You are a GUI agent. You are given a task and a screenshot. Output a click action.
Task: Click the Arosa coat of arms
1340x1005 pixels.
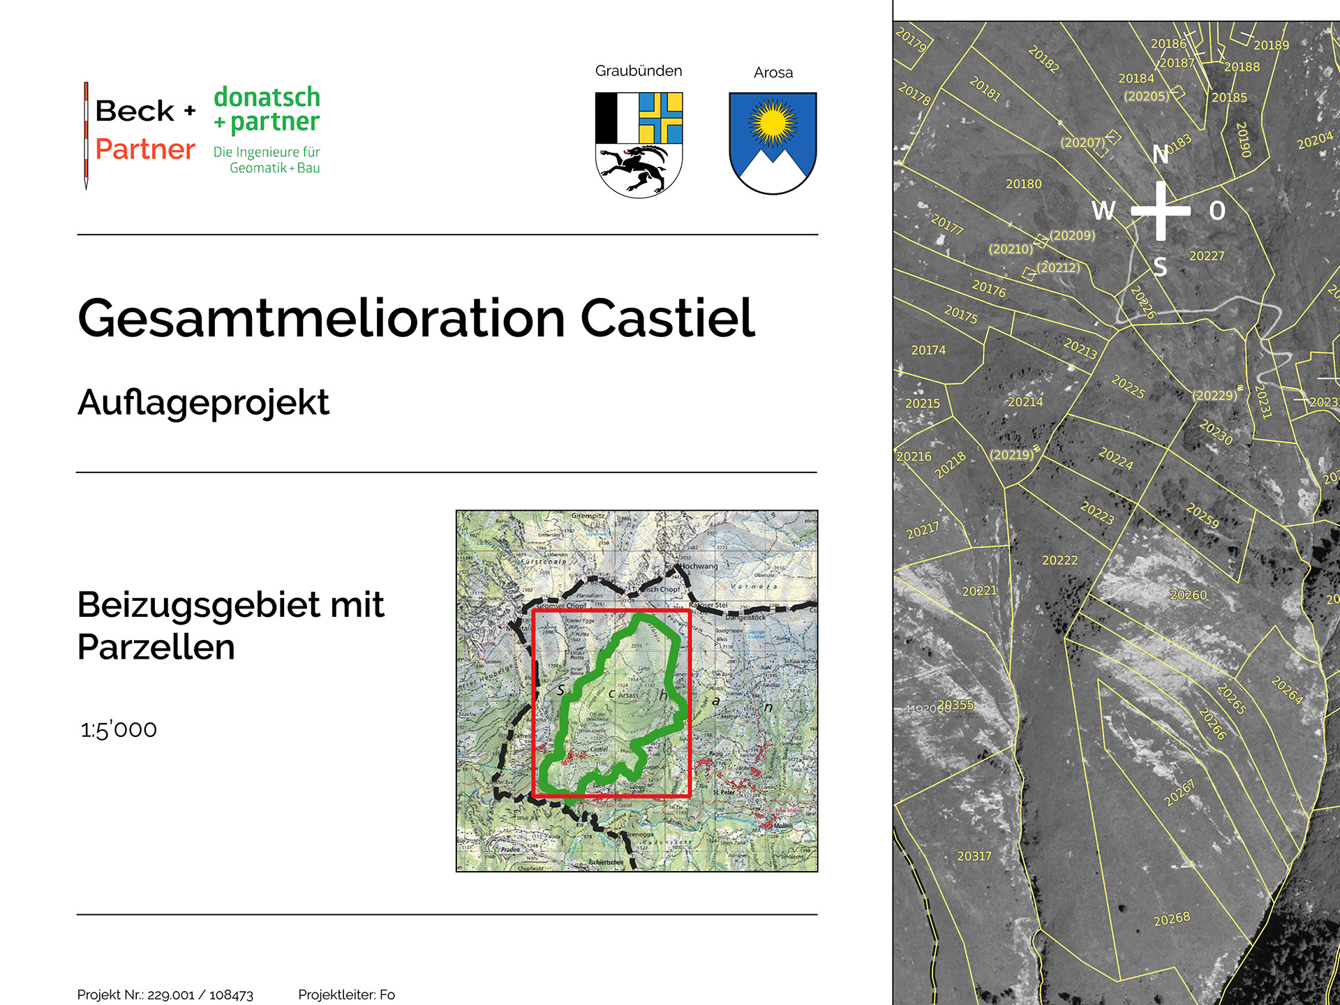(x=773, y=143)
